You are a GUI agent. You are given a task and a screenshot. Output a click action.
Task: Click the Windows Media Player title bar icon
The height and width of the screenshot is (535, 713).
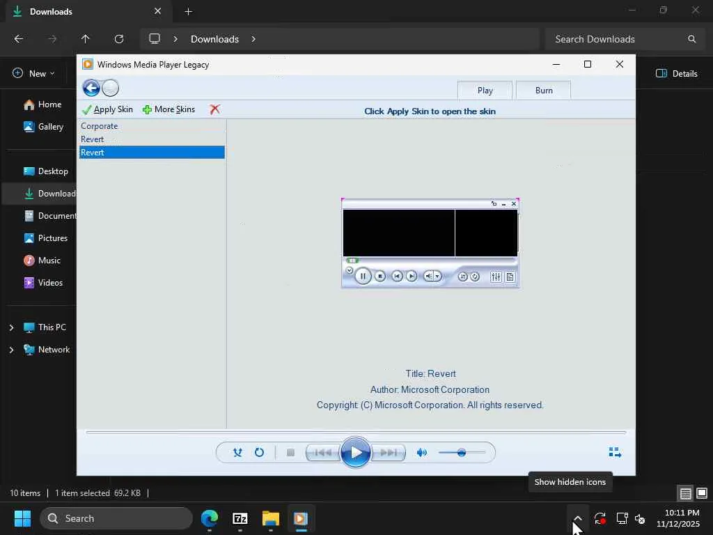[88, 65]
